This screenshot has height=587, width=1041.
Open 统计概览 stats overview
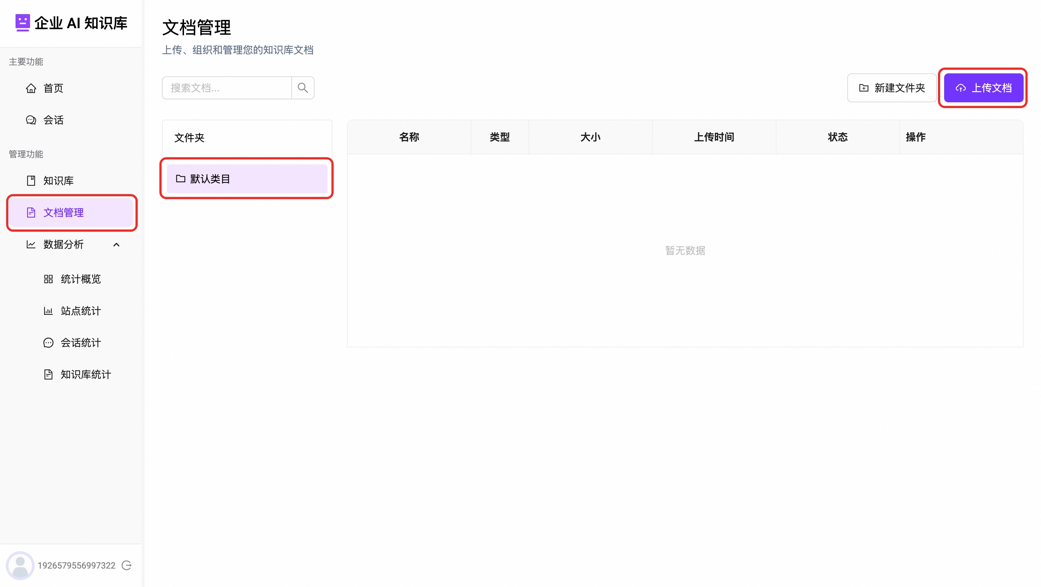pos(80,279)
